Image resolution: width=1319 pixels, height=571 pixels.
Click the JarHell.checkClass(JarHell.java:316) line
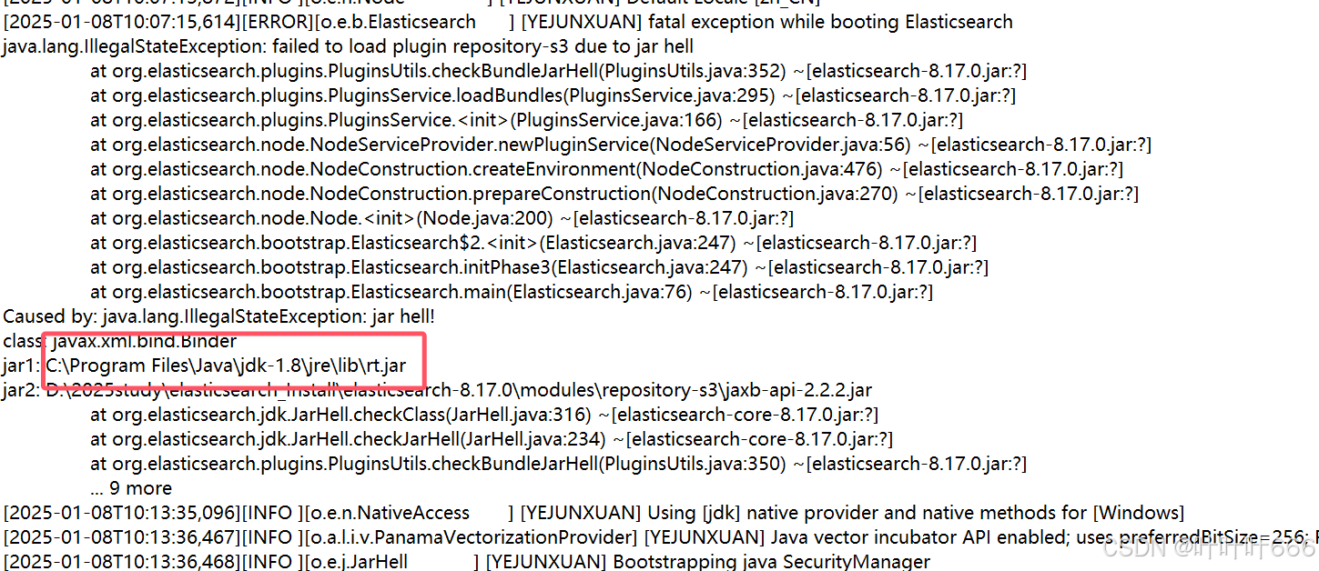[484, 415]
